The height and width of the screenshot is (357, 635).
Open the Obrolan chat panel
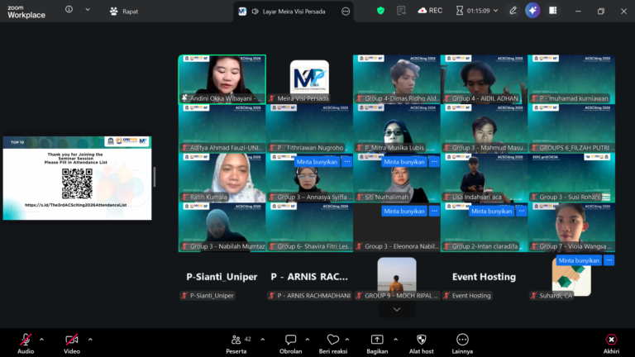click(290, 344)
